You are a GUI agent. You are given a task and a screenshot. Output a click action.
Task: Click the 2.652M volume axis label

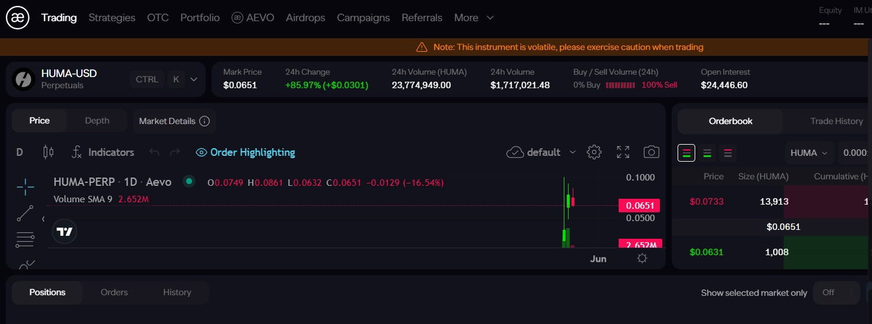click(x=640, y=244)
